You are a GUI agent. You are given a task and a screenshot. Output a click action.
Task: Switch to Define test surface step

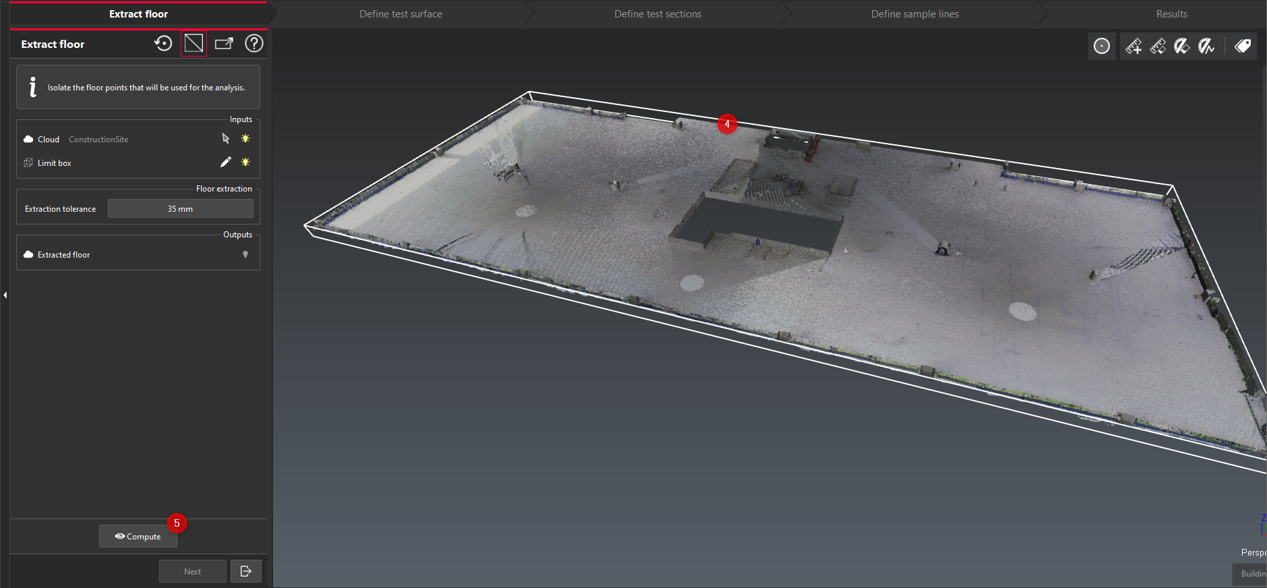(x=401, y=14)
